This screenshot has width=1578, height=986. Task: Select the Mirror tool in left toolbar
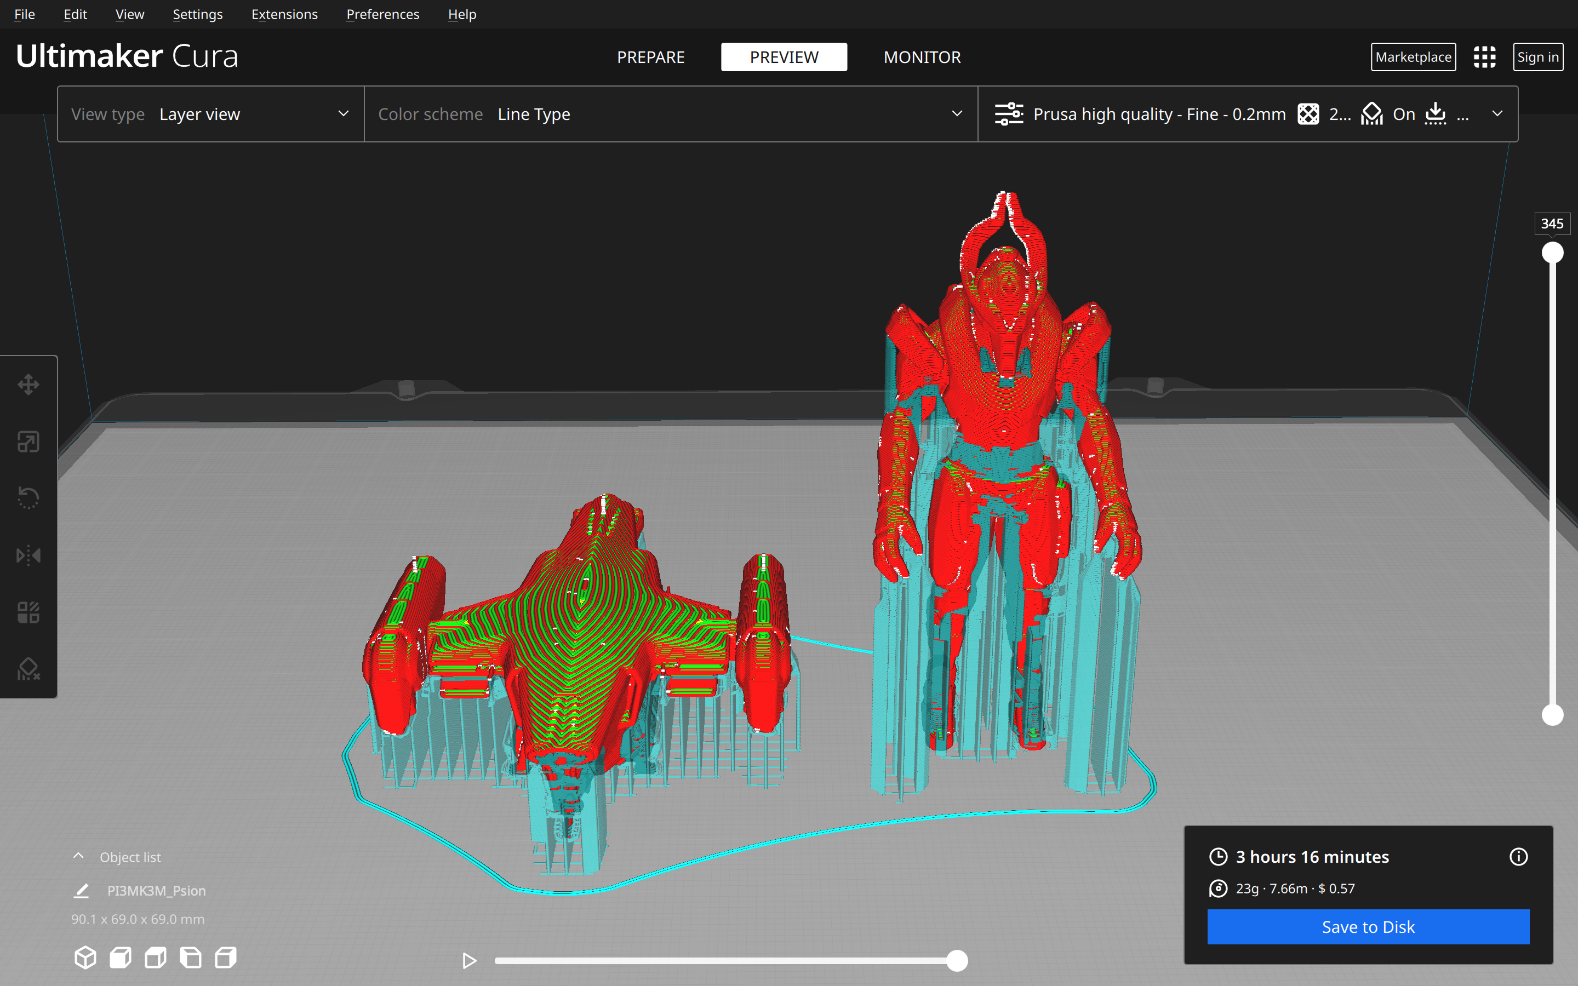[28, 555]
